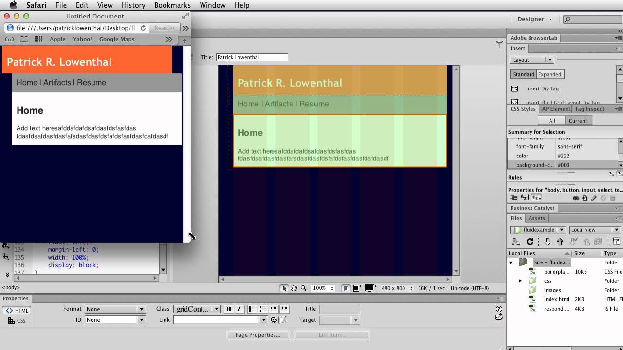Image resolution: width=623 pixels, height=350 pixels.
Task: Click Browse for File folder icon beside Link
Action: tap(282, 320)
